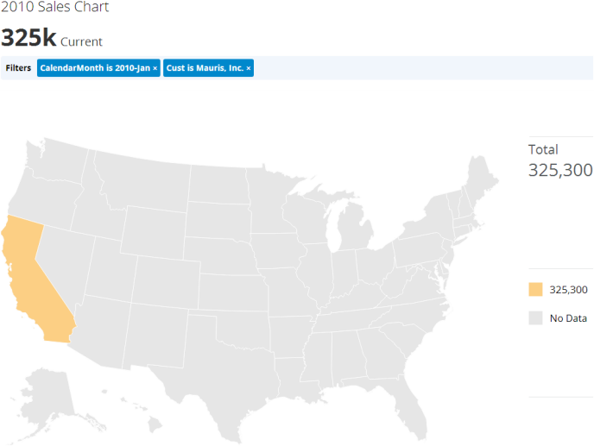Click the orange 325,300 legend swatch

click(536, 290)
